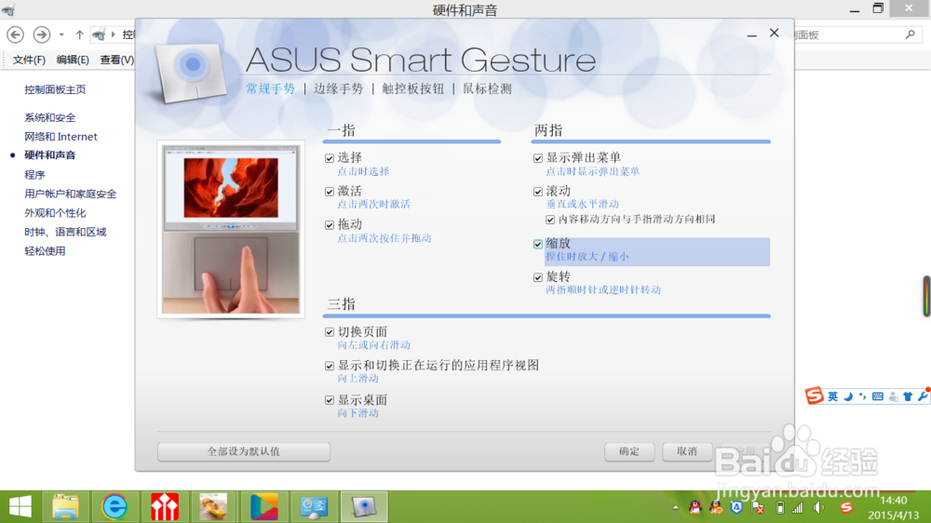Toggle 激活 checkbox
This screenshot has width=931, height=523.
[x=330, y=192]
